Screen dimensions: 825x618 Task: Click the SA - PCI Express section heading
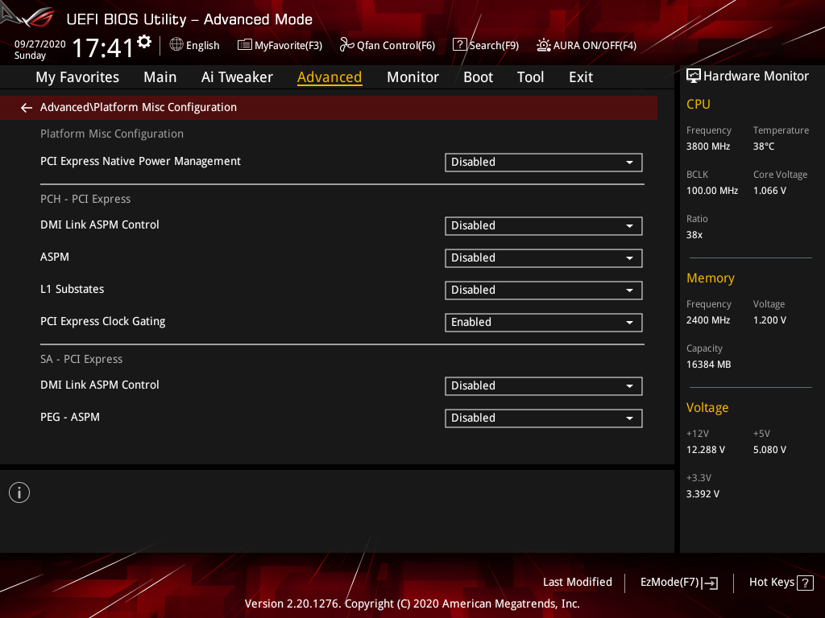(81, 360)
